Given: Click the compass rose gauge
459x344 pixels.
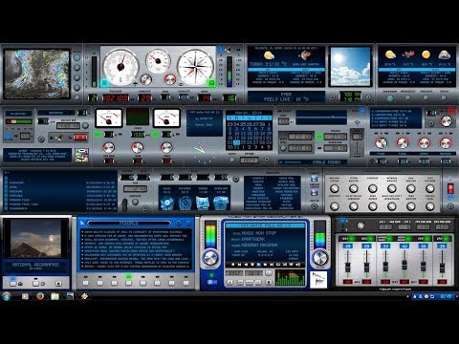Looking at the screenshot, I should pyautogui.click(x=195, y=67).
